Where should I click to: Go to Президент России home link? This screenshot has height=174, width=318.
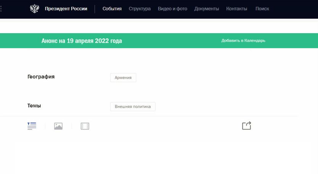[66, 9]
